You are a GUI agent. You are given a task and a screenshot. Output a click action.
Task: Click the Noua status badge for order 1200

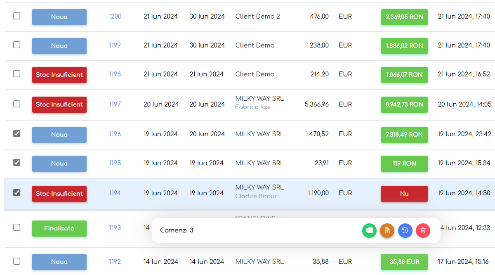point(59,17)
